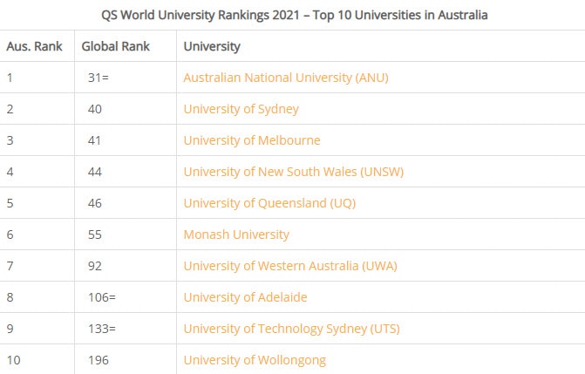The height and width of the screenshot is (374, 585).
Task: Open the Monash University link
Action: pos(236,235)
